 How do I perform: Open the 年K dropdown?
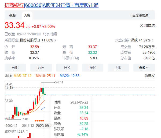[x=144, y=68]
